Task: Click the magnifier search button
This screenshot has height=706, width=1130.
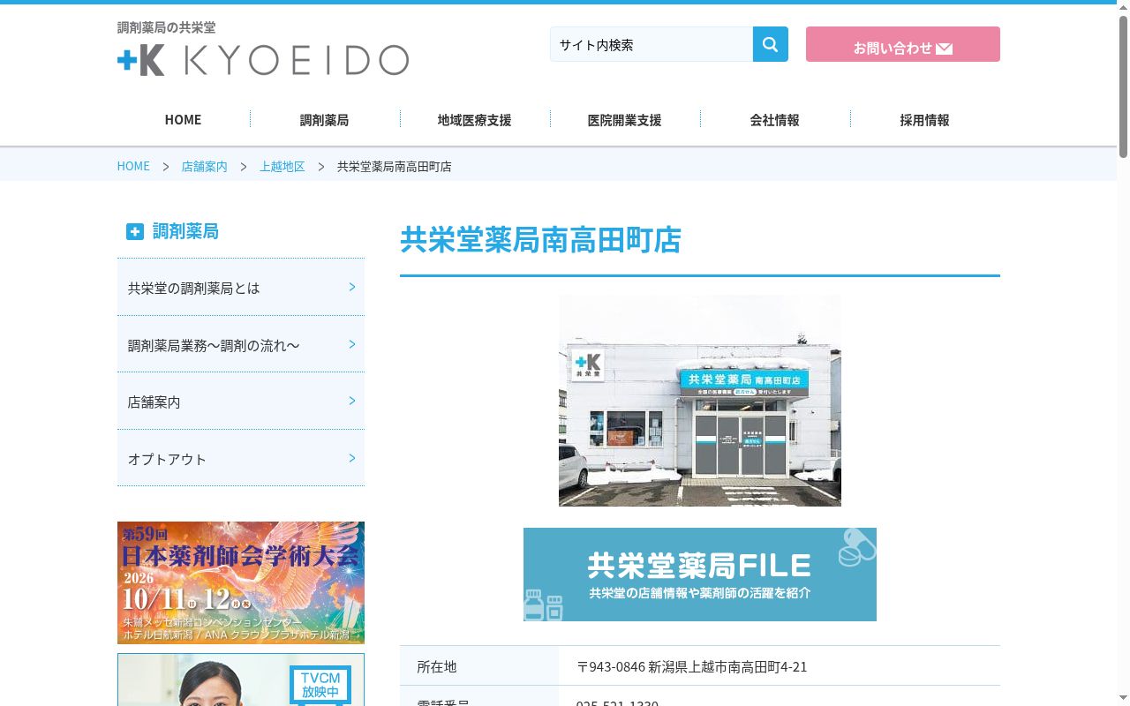Action: pyautogui.click(x=771, y=44)
